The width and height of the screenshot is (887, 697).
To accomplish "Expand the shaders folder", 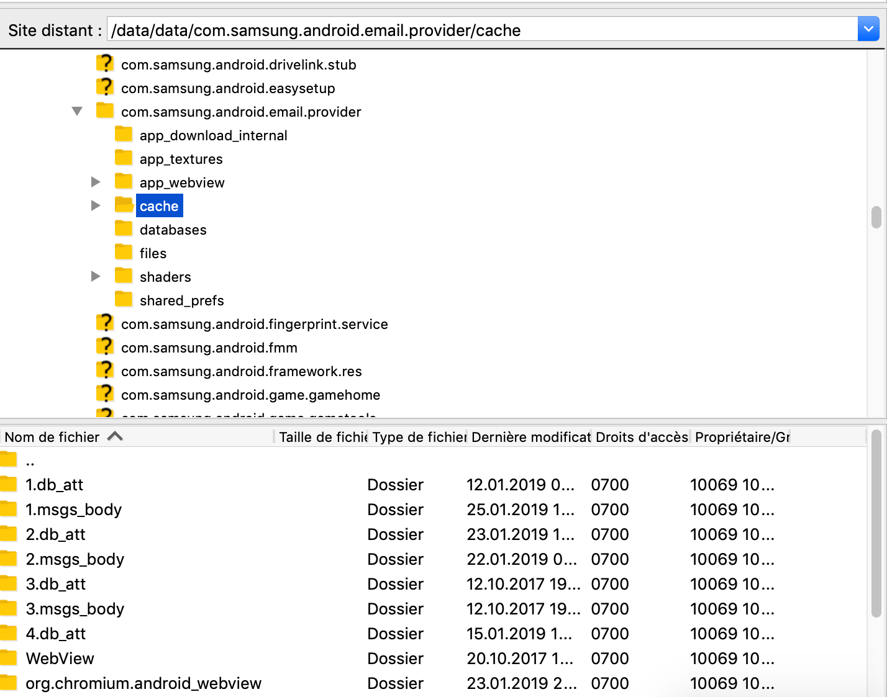I will (96, 276).
